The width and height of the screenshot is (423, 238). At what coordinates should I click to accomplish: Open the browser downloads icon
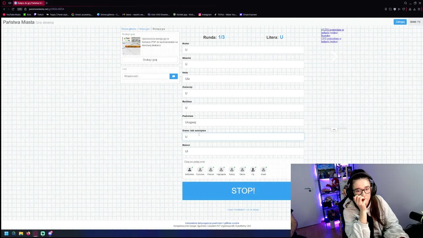click(x=414, y=9)
